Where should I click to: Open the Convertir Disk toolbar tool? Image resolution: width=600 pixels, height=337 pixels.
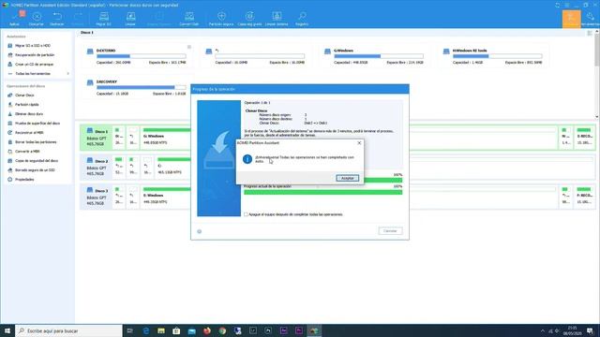[189, 19]
